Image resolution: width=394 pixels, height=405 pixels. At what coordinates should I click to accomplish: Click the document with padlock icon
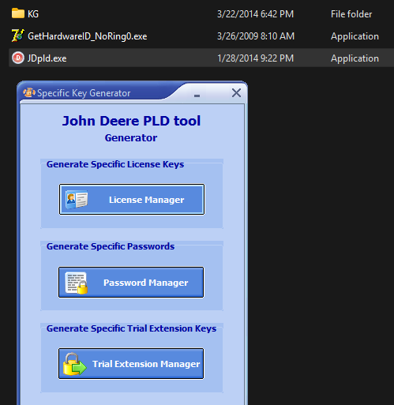[77, 283]
